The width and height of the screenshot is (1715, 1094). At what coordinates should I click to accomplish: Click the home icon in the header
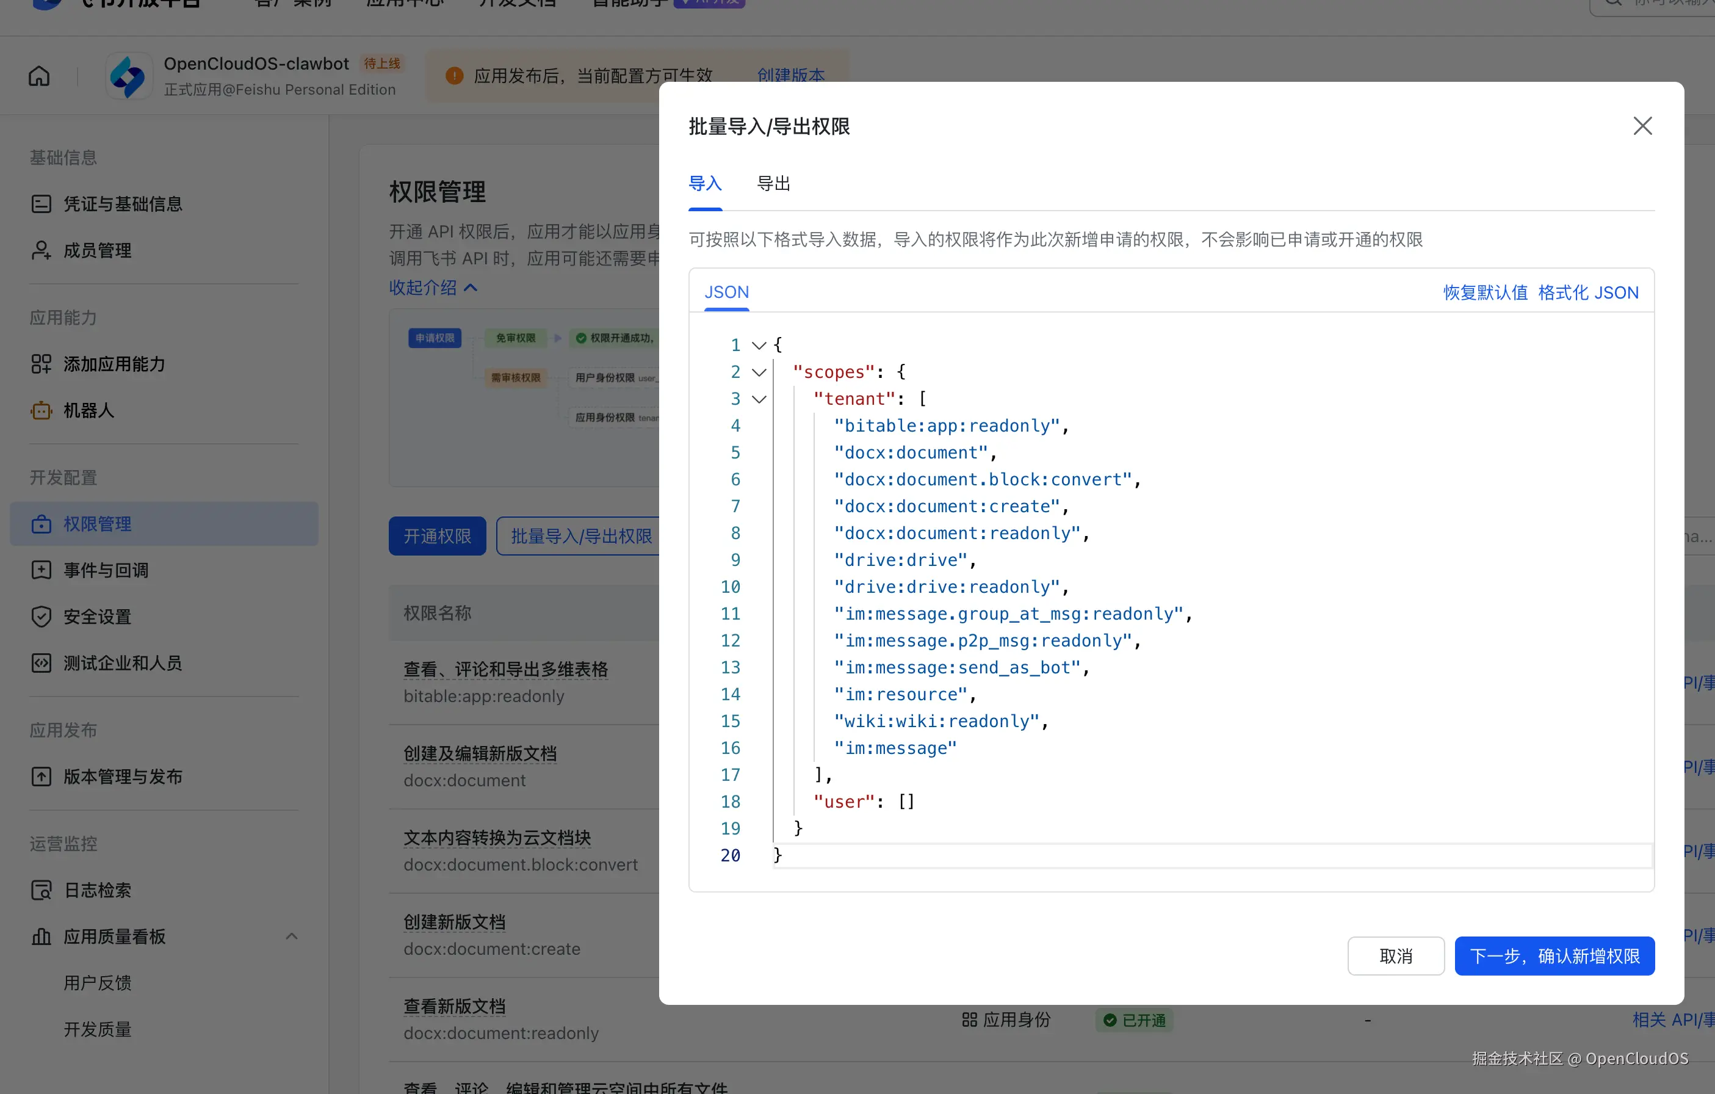(x=39, y=76)
